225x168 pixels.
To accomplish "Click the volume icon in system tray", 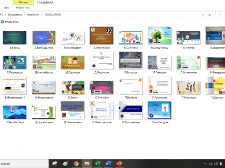I will click(x=216, y=164).
